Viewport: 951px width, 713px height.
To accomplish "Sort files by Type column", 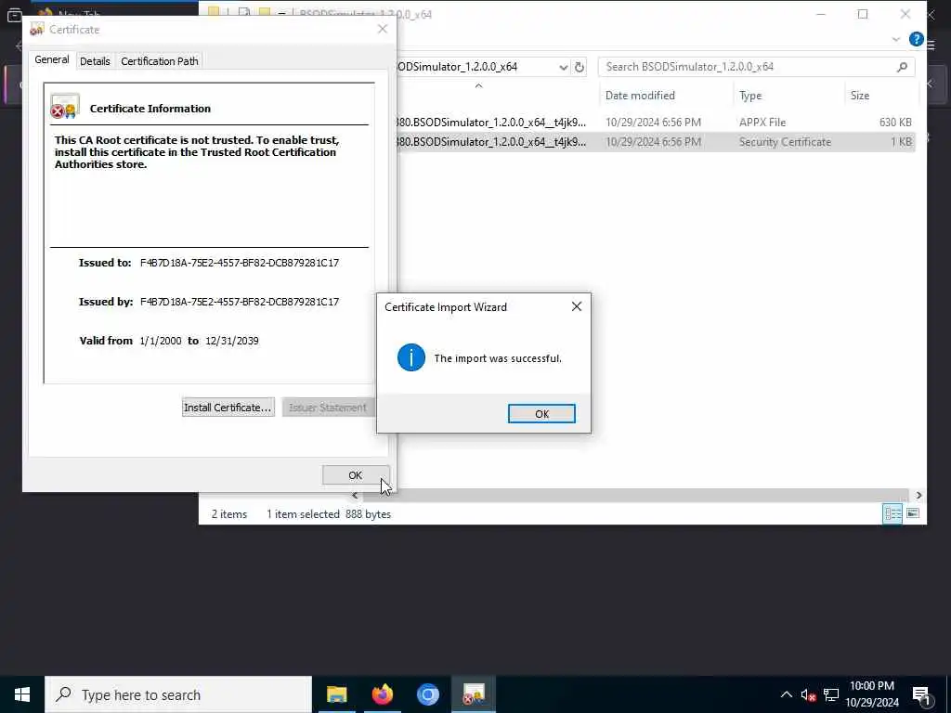I will (x=750, y=96).
